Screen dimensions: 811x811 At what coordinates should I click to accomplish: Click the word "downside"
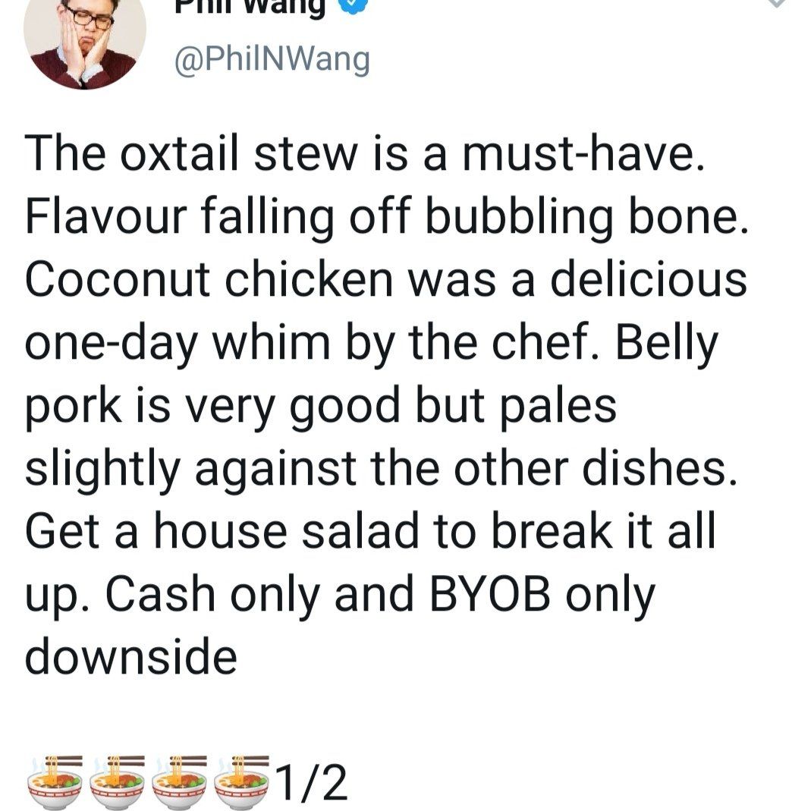131,657
